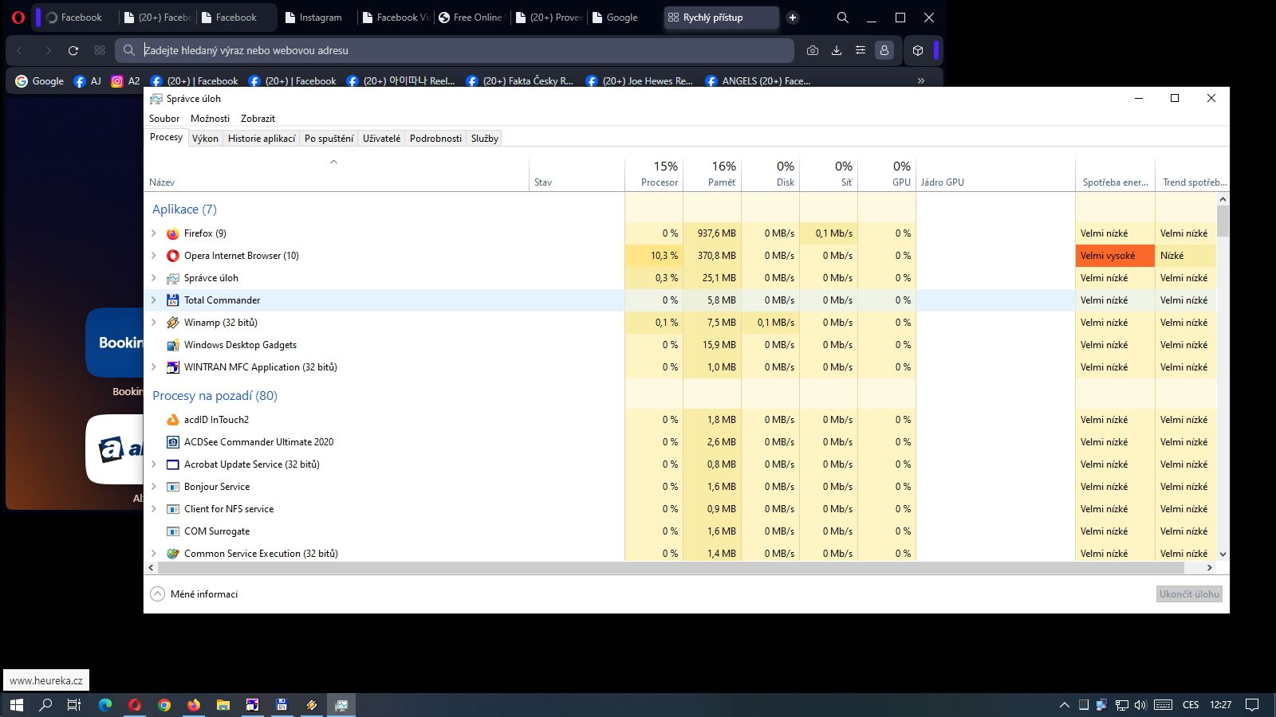
Task: Expand the Firefox process group
Action: [x=154, y=233]
